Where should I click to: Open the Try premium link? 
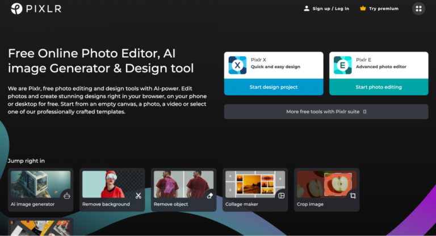click(x=384, y=9)
